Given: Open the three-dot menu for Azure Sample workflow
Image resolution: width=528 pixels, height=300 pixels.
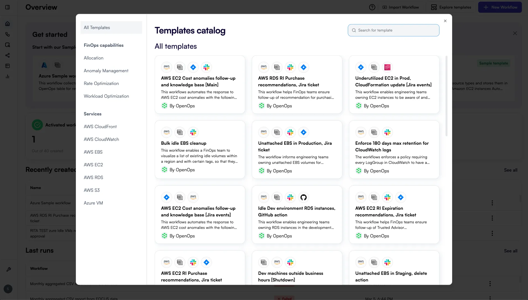Looking at the screenshot, I should click(492, 203).
